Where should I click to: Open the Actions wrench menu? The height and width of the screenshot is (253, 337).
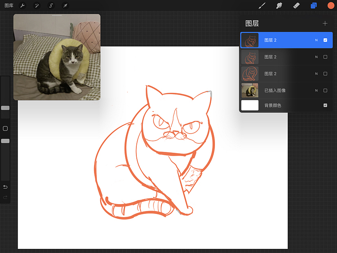click(x=22, y=6)
